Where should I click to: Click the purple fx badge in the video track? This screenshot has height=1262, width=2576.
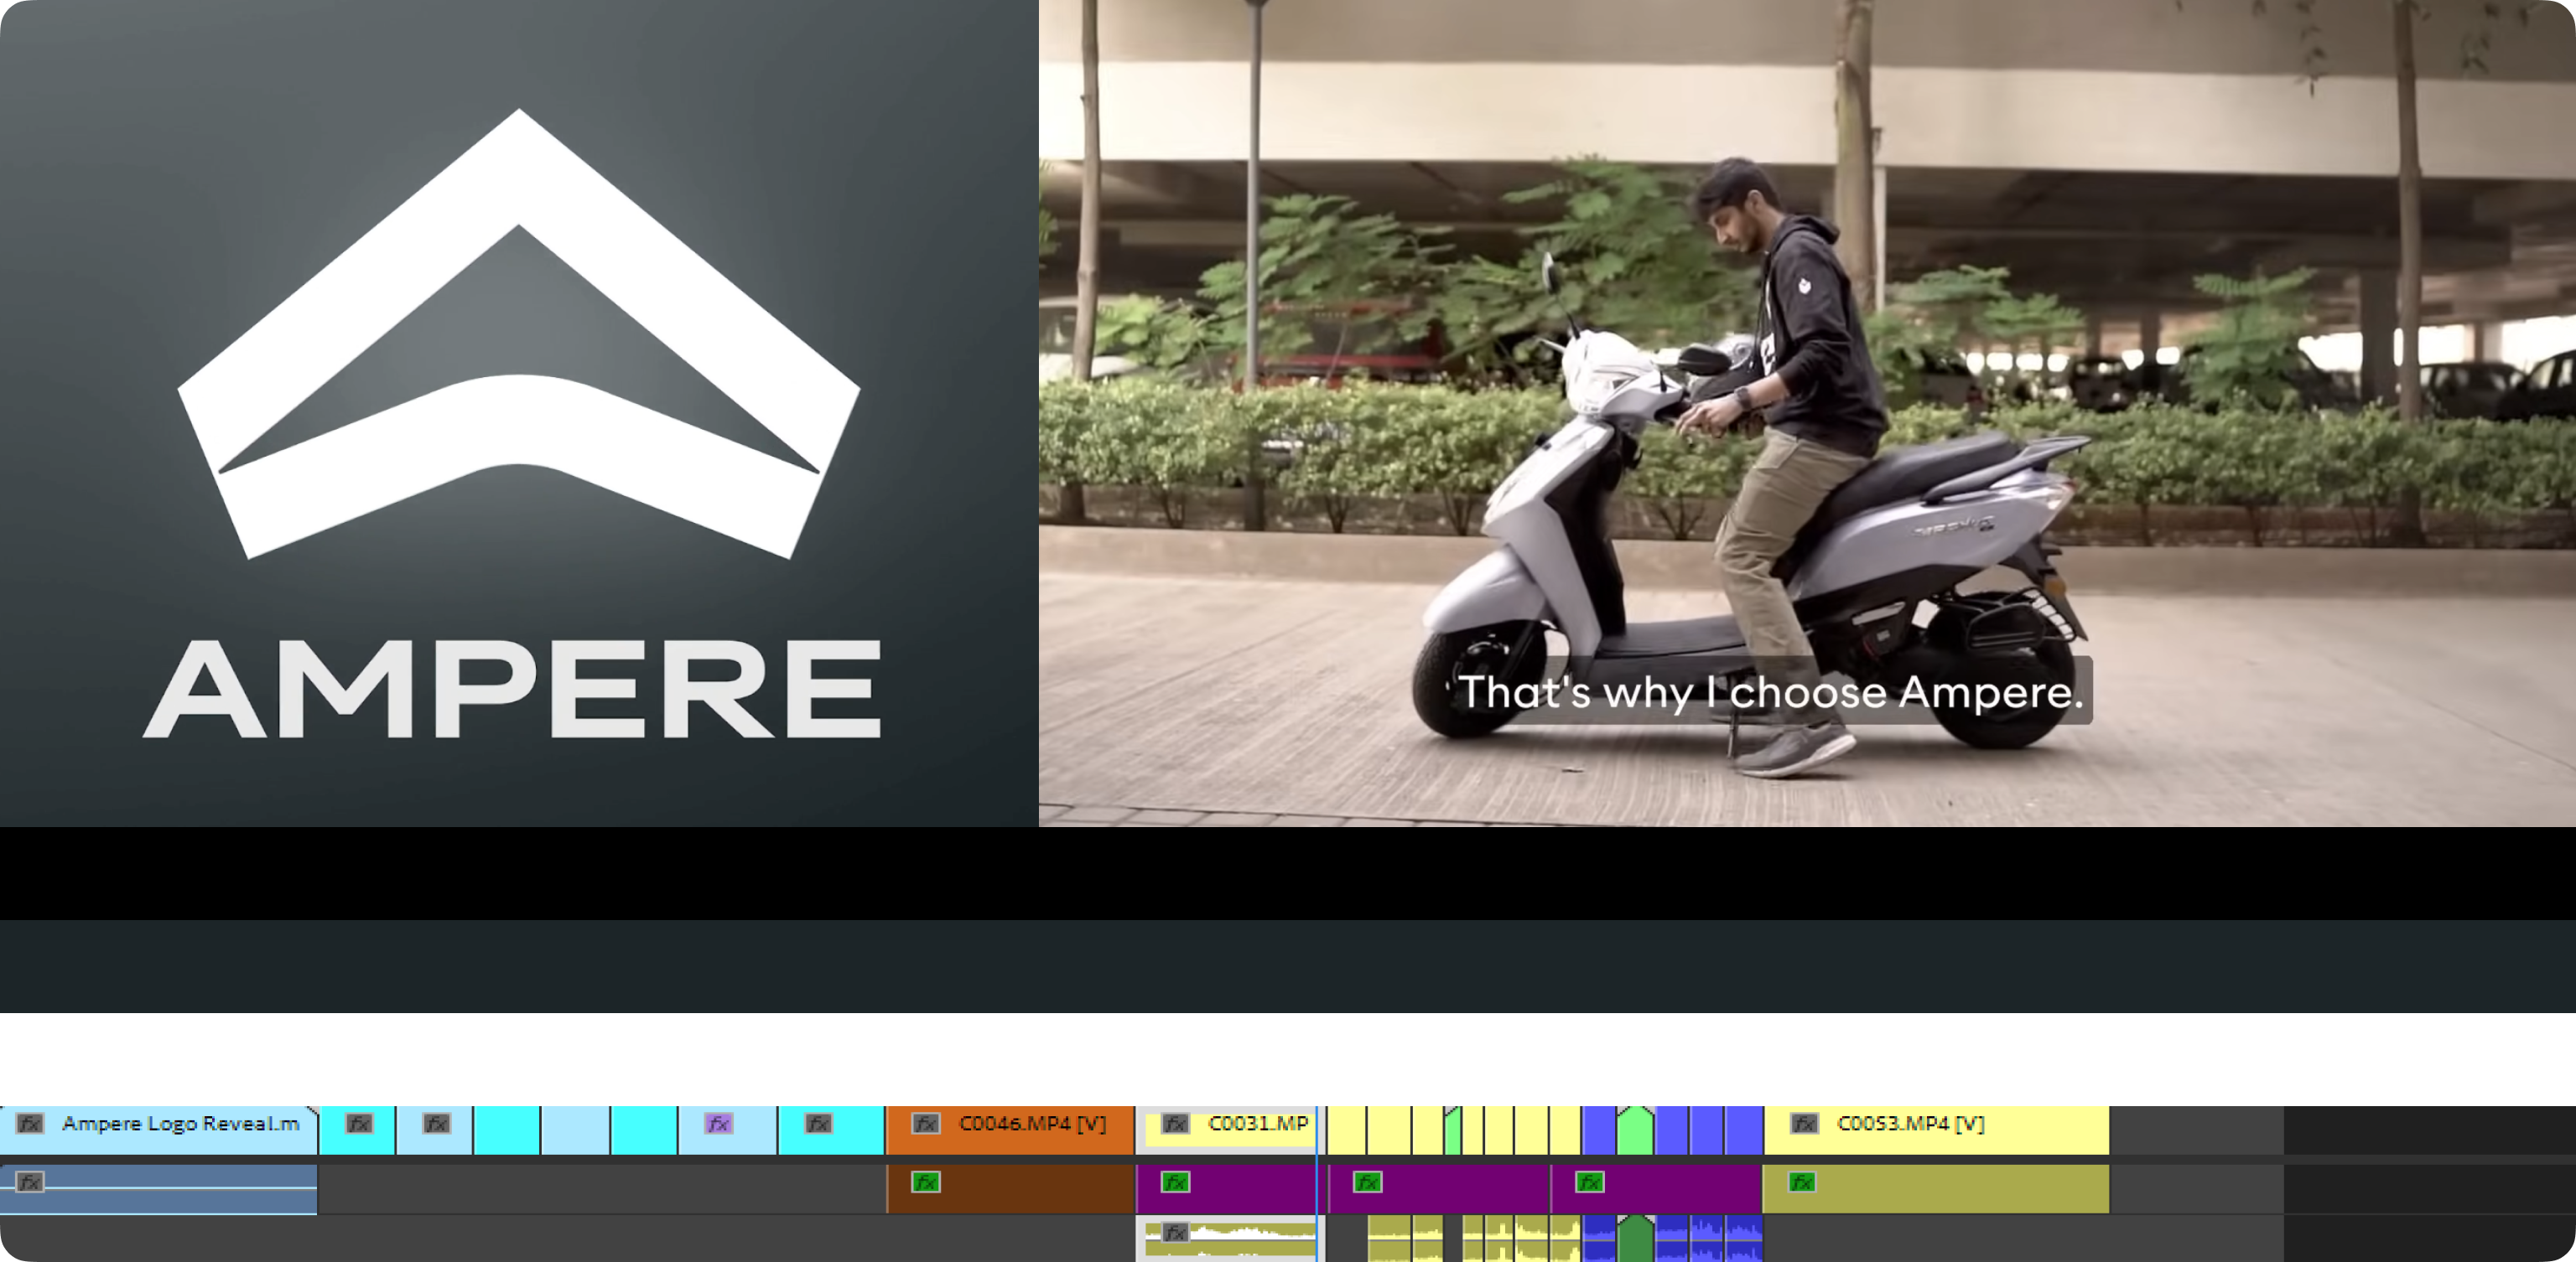click(718, 1123)
